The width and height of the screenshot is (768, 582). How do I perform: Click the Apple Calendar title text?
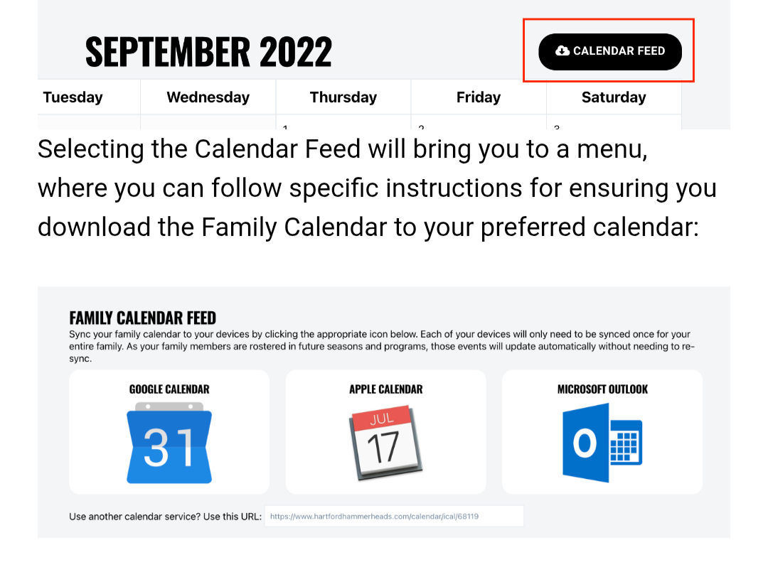(x=385, y=389)
